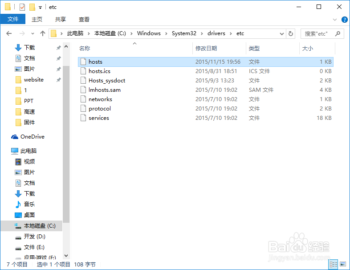Click the New Folder quick access icon

(x=33, y=7)
